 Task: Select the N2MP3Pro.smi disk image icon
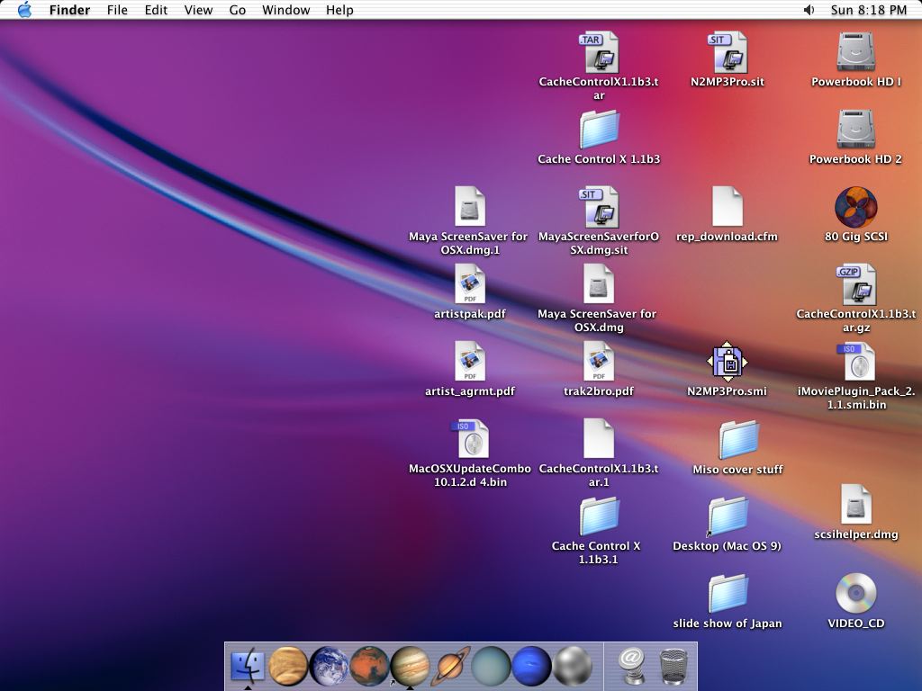[728, 362]
